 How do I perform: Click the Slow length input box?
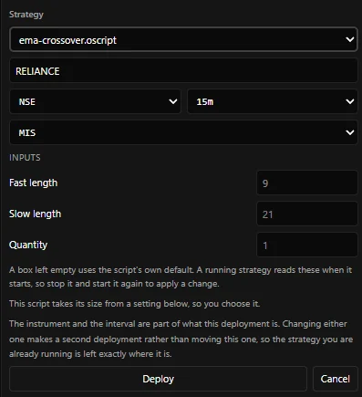pos(307,214)
